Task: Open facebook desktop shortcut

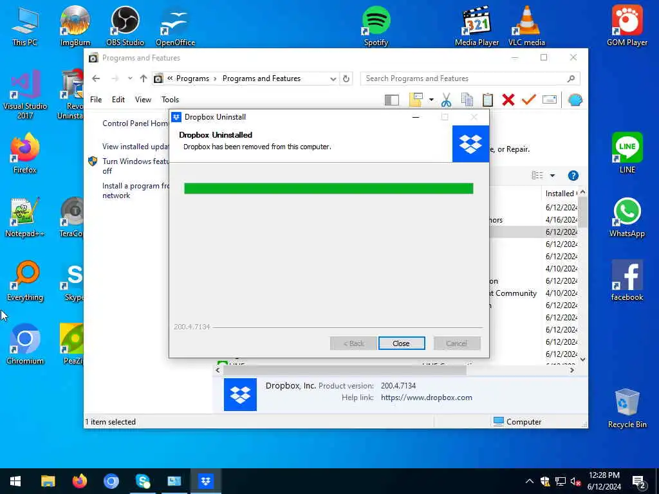Action: [x=627, y=281]
